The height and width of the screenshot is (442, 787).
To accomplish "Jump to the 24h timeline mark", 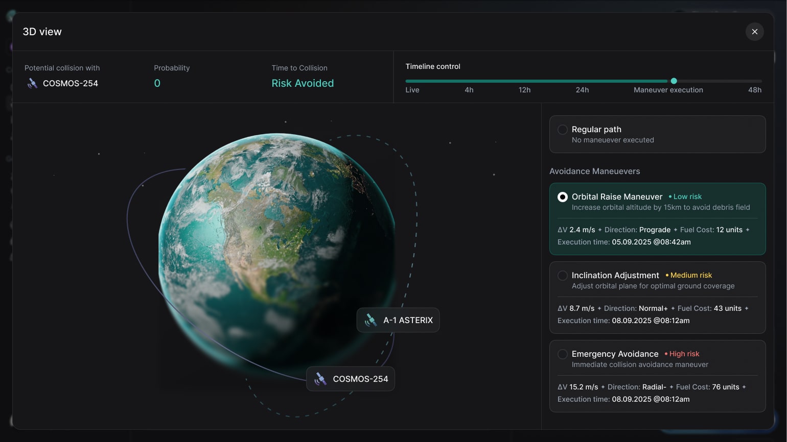I will tap(581, 90).
